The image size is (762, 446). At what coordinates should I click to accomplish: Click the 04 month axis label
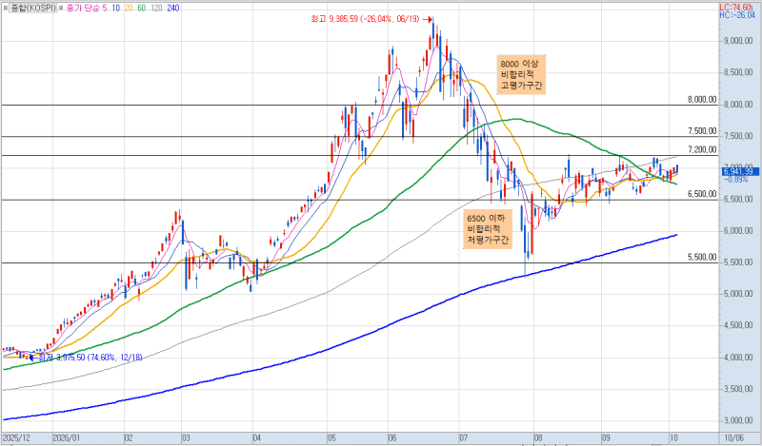[x=257, y=438]
